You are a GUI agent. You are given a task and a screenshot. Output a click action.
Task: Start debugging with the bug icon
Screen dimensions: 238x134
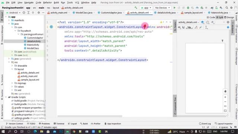click(x=188, y=8)
